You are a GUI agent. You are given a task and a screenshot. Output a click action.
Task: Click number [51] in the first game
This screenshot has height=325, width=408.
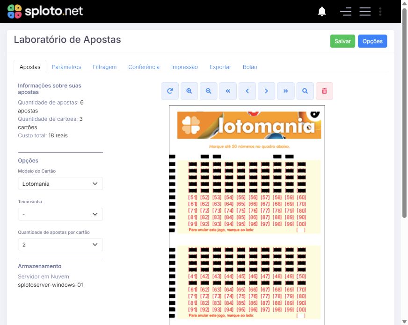pos(193,198)
